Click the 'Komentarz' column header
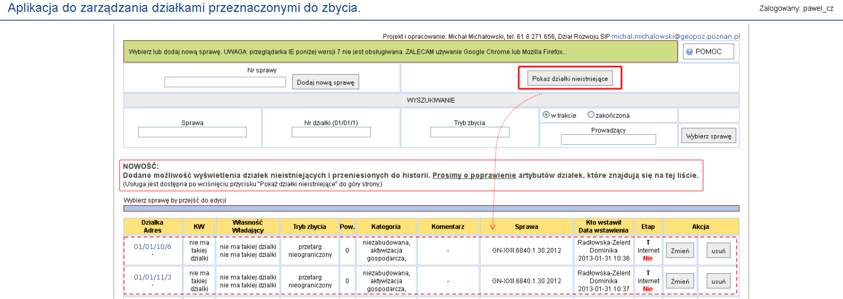Viewport: 843px width, 299px height. 448,227
